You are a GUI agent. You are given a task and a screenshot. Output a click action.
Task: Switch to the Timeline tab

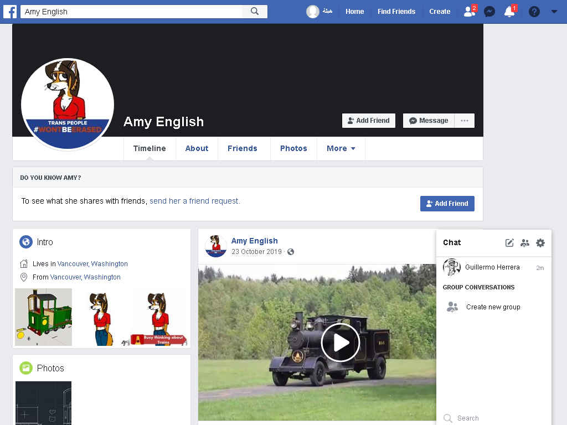150,148
